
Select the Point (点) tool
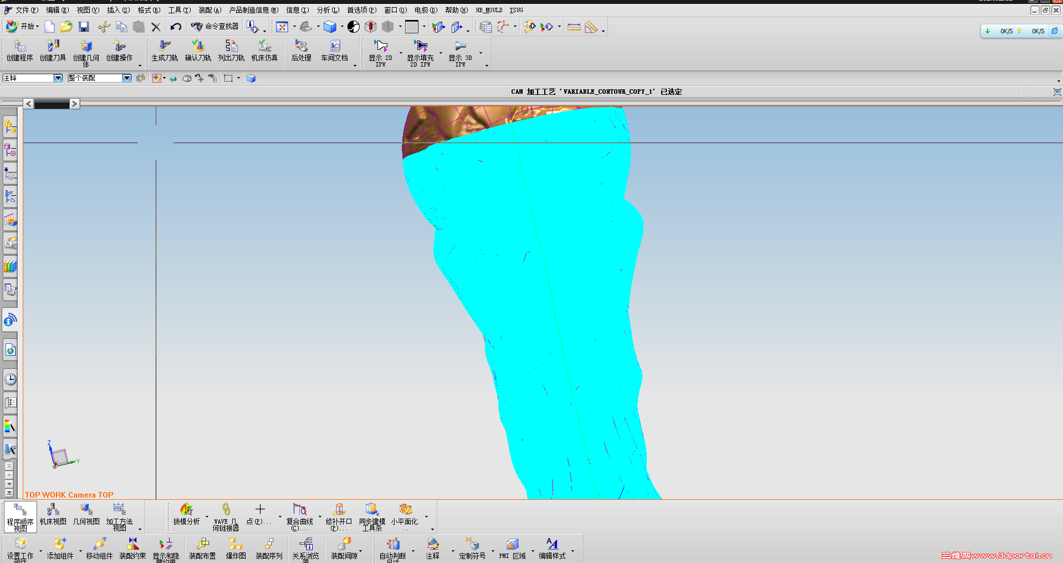point(259,514)
